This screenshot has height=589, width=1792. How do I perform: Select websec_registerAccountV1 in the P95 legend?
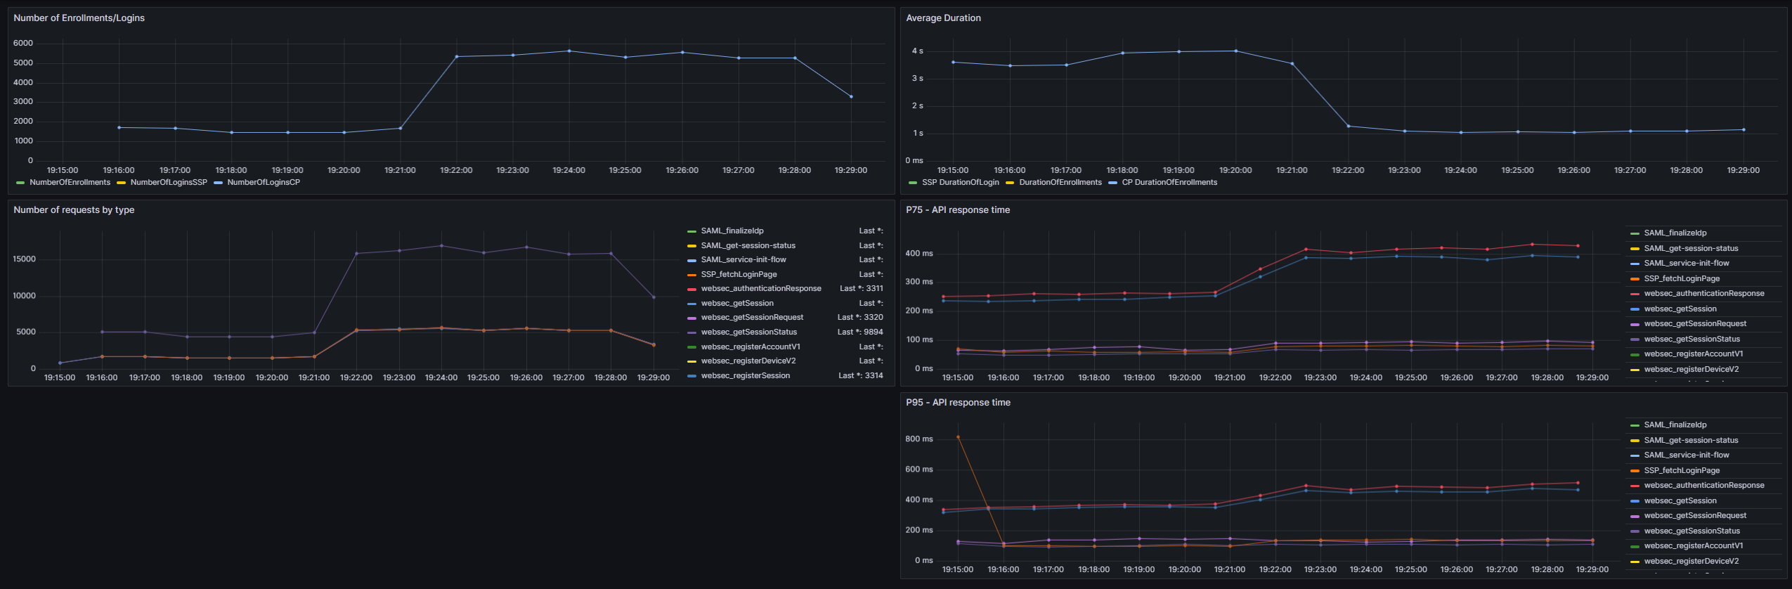point(1693,546)
